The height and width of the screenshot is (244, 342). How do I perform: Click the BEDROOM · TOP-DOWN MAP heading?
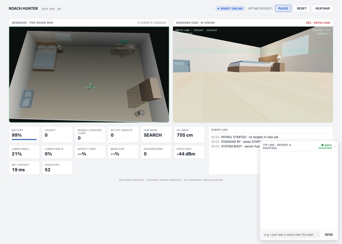coord(32,23)
